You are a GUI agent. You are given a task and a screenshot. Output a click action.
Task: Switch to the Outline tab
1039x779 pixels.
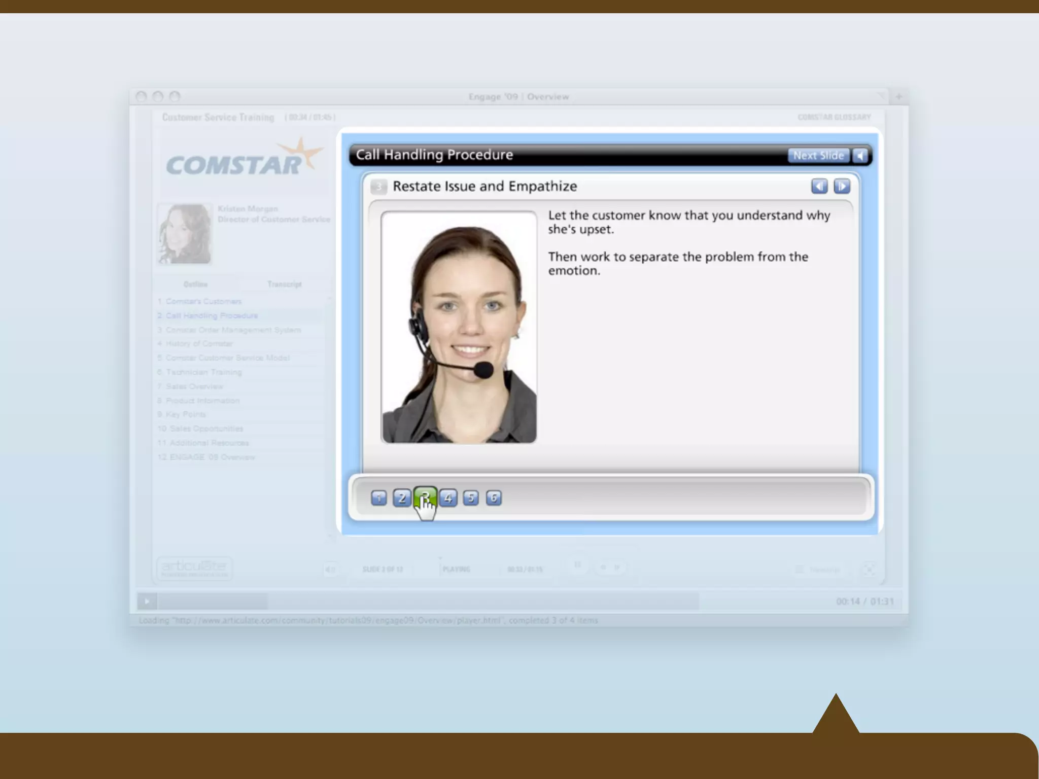(x=195, y=284)
